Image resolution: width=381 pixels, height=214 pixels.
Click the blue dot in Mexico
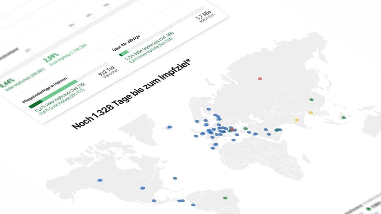pyautogui.click(x=154, y=200)
